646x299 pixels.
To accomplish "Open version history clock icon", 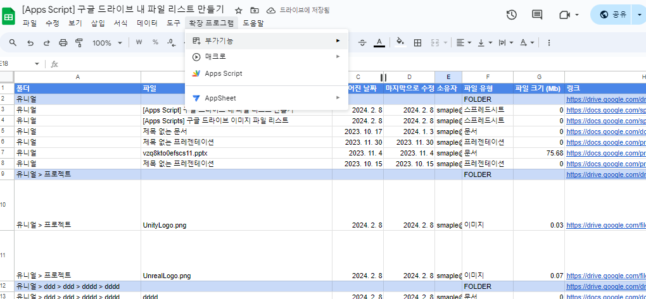I will pos(511,15).
